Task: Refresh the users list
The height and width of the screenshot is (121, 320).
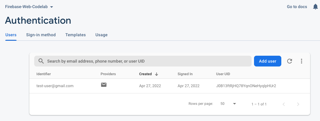Action: 289,61
